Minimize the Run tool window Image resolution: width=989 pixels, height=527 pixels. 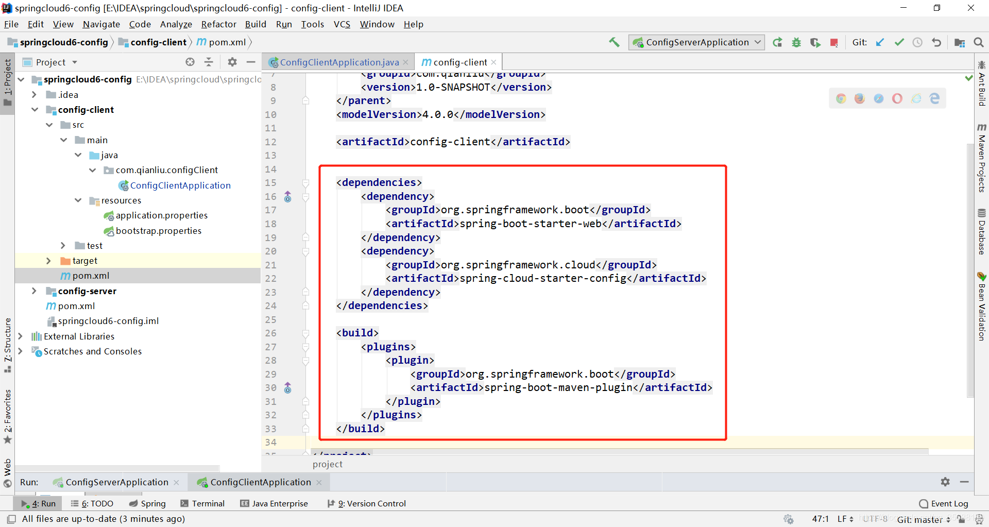pyautogui.click(x=964, y=482)
